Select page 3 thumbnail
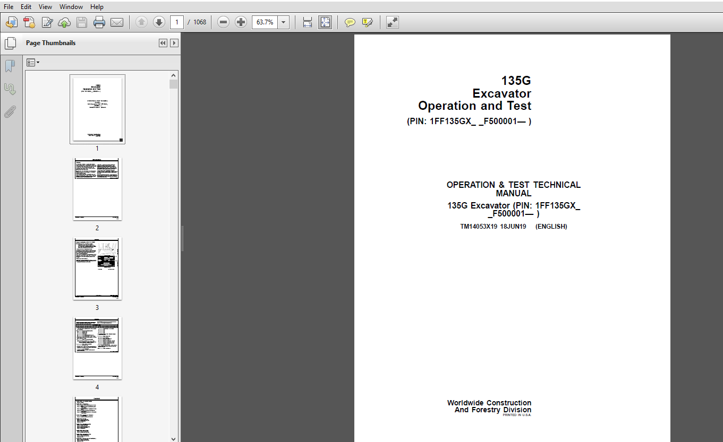Image resolution: width=723 pixels, height=442 pixels. [97, 268]
